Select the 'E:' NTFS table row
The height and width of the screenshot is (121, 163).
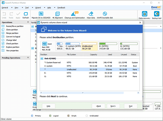90,73
